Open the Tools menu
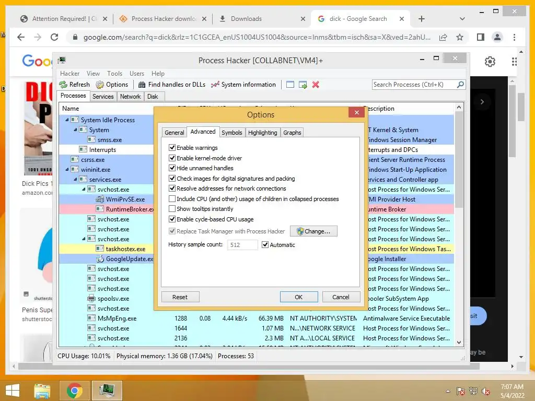 tap(114, 73)
